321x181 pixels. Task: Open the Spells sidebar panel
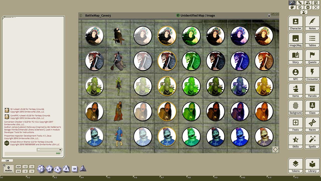coord(312,141)
